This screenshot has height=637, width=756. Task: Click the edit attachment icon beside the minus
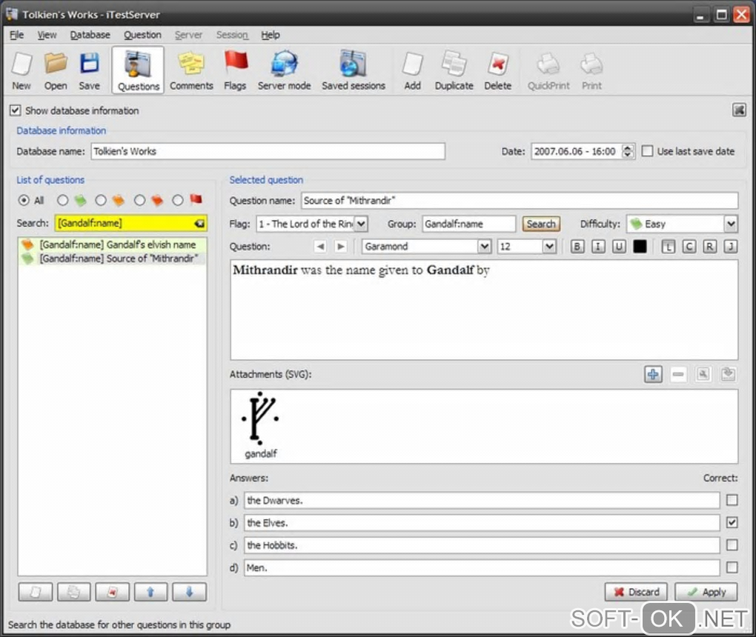pyautogui.click(x=703, y=374)
